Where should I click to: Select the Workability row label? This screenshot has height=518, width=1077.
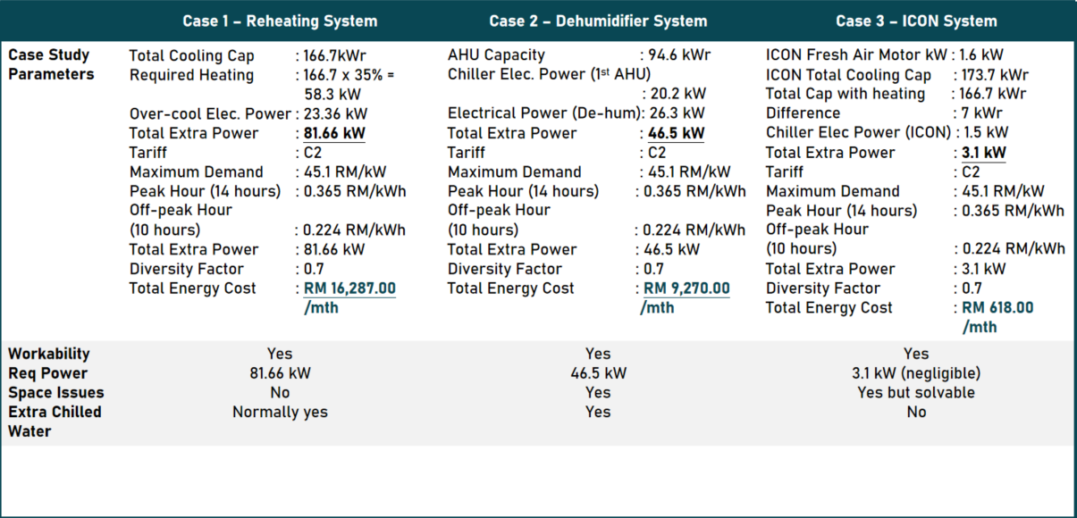coord(49,354)
